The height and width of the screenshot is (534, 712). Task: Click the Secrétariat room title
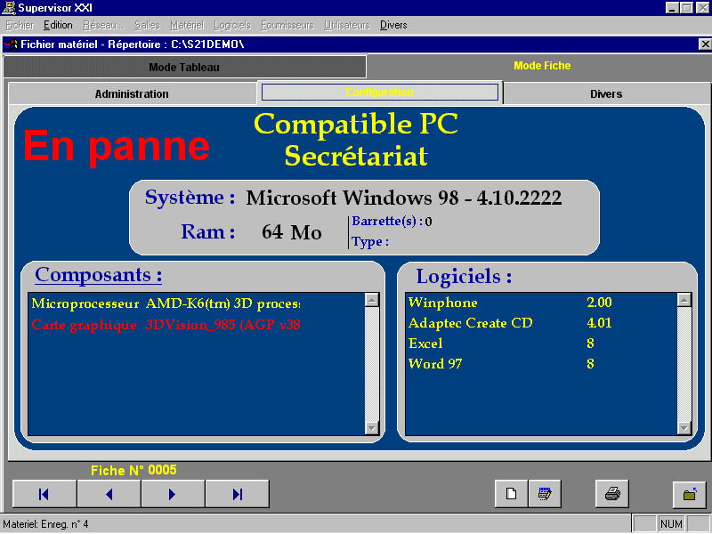[356, 157]
